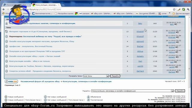Screen dimensions: 192x108
Task: Show hidden bookmarks via the » chevron
Action: [x=169, y=13]
